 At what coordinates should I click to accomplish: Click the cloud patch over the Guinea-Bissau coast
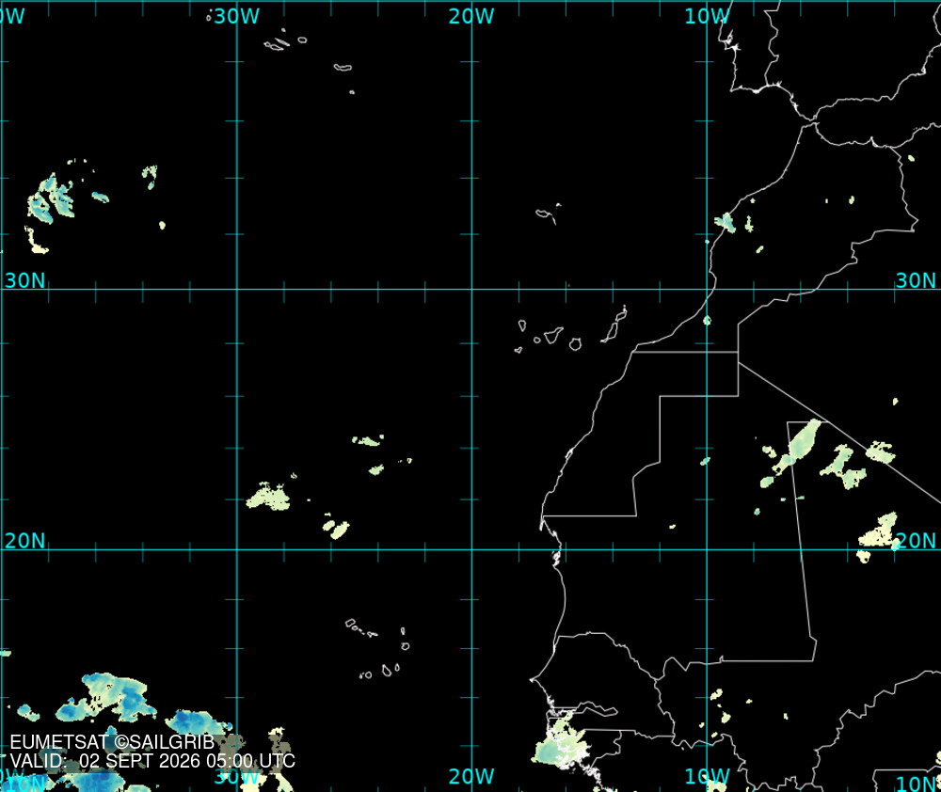(x=562, y=742)
